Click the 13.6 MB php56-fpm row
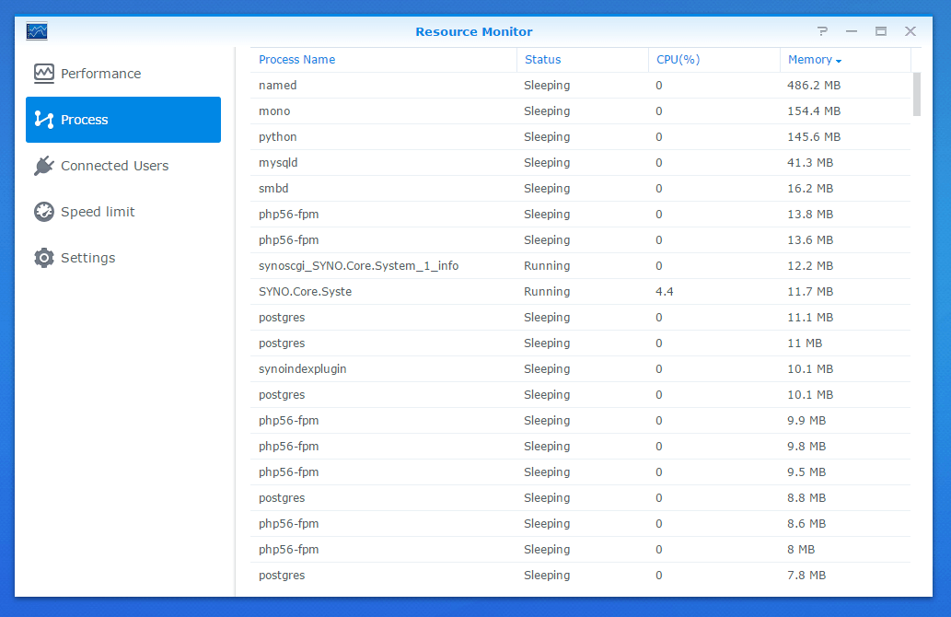This screenshot has height=617, width=951. (x=580, y=240)
